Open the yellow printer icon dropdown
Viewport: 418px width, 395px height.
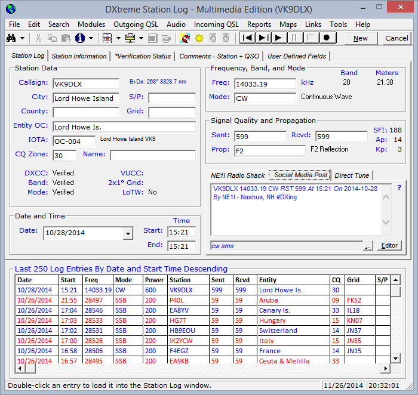142,38
